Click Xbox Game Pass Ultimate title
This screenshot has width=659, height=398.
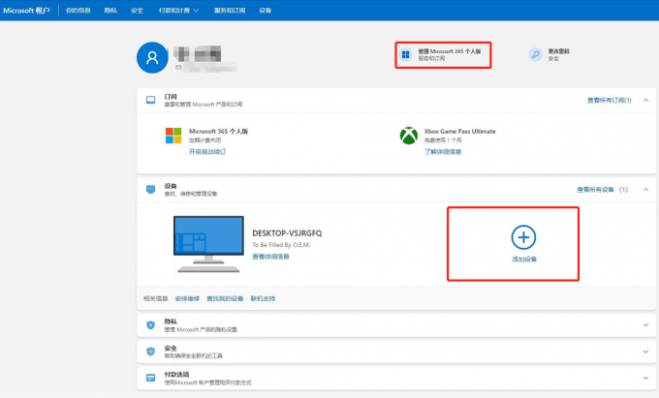pyautogui.click(x=459, y=132)
